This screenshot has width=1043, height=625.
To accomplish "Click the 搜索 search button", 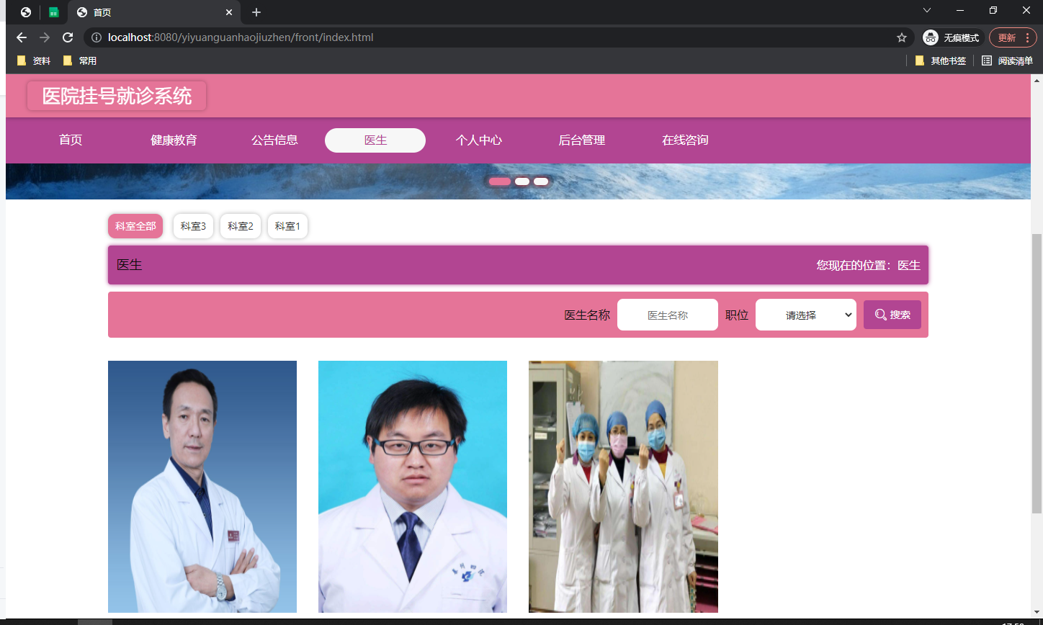I will pos(892,315).
